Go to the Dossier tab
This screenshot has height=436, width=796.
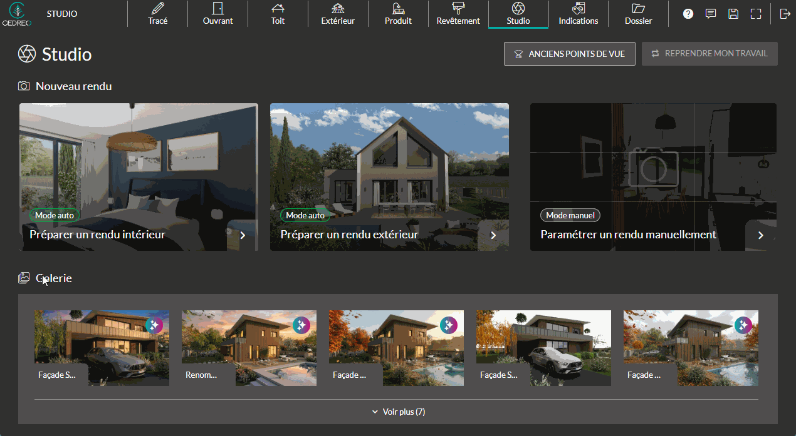[638, 14]
